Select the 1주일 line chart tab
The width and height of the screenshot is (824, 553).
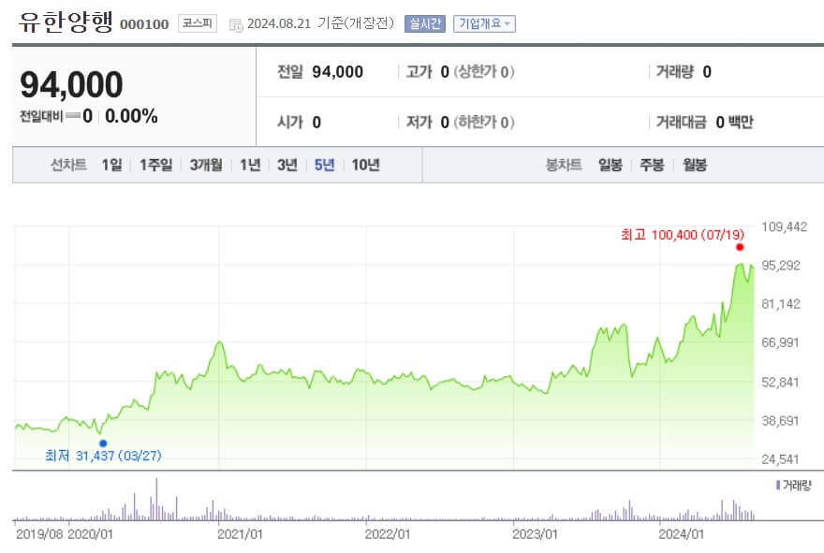point(155,165)
